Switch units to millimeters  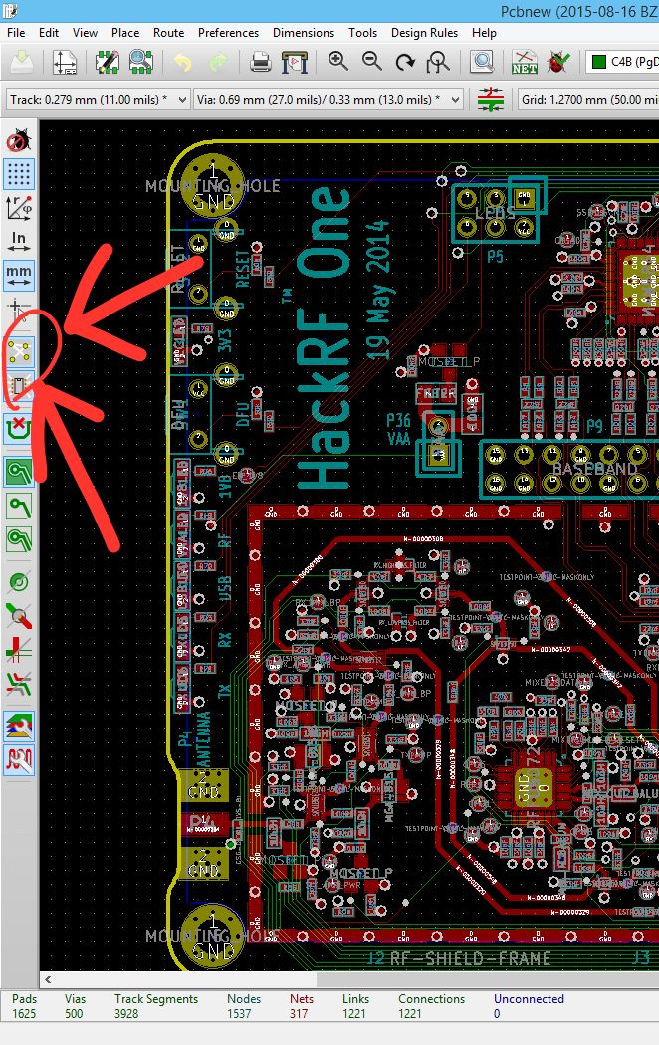point(19,274)
